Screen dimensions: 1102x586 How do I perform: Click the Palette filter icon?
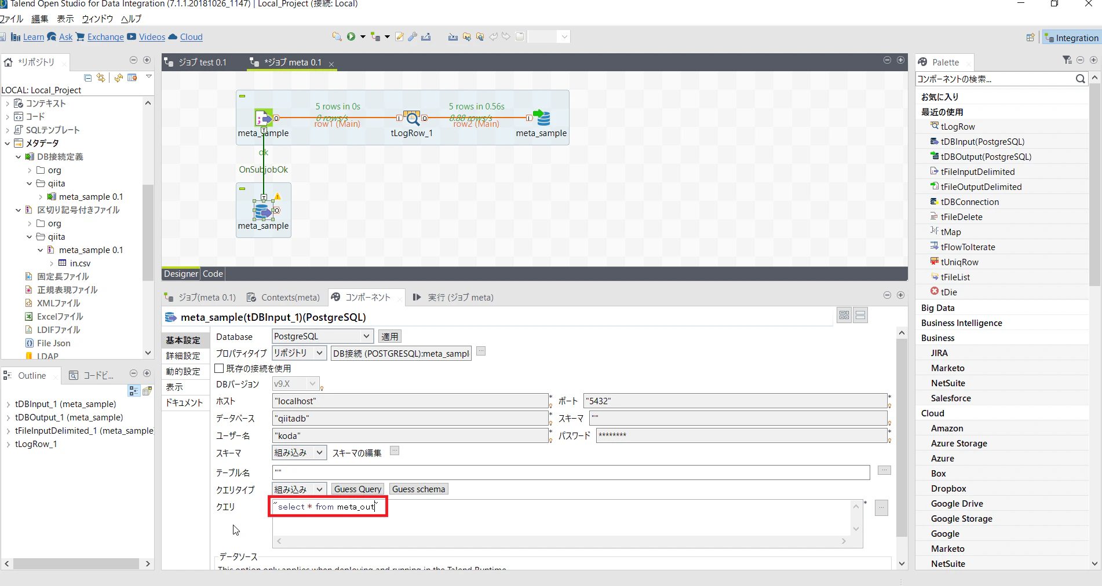tap(1067, 60)
